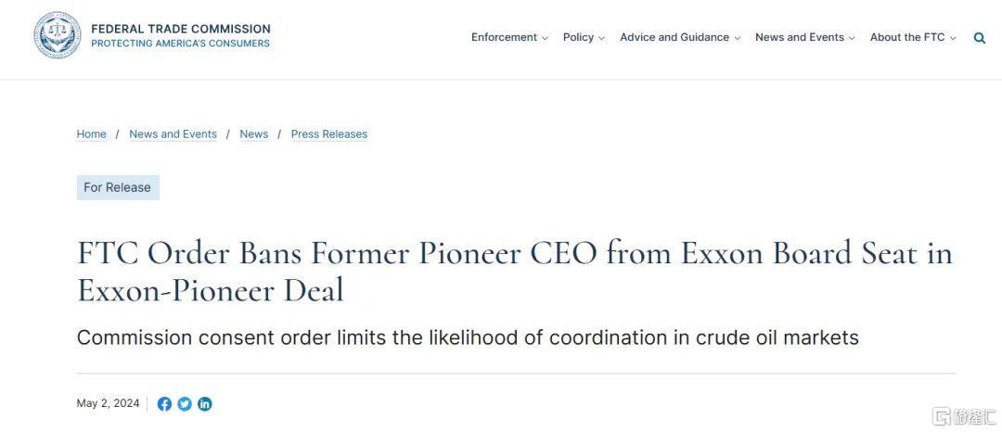Expand the About the FTC chevron

coord(953,38)
